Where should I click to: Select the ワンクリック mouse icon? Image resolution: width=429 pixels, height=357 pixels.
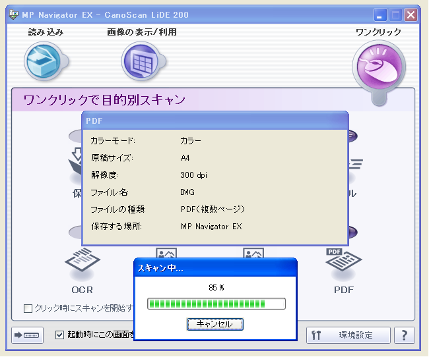point(379,67)
